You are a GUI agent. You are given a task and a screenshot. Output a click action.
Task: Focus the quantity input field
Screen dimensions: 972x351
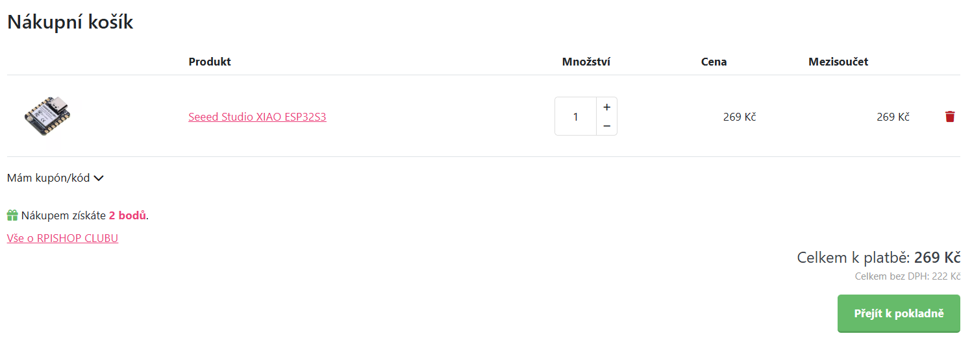[575, 117]
